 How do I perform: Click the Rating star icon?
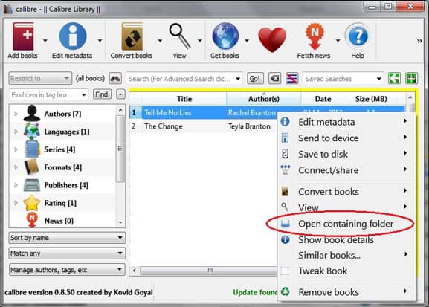(x=32, y=203)
